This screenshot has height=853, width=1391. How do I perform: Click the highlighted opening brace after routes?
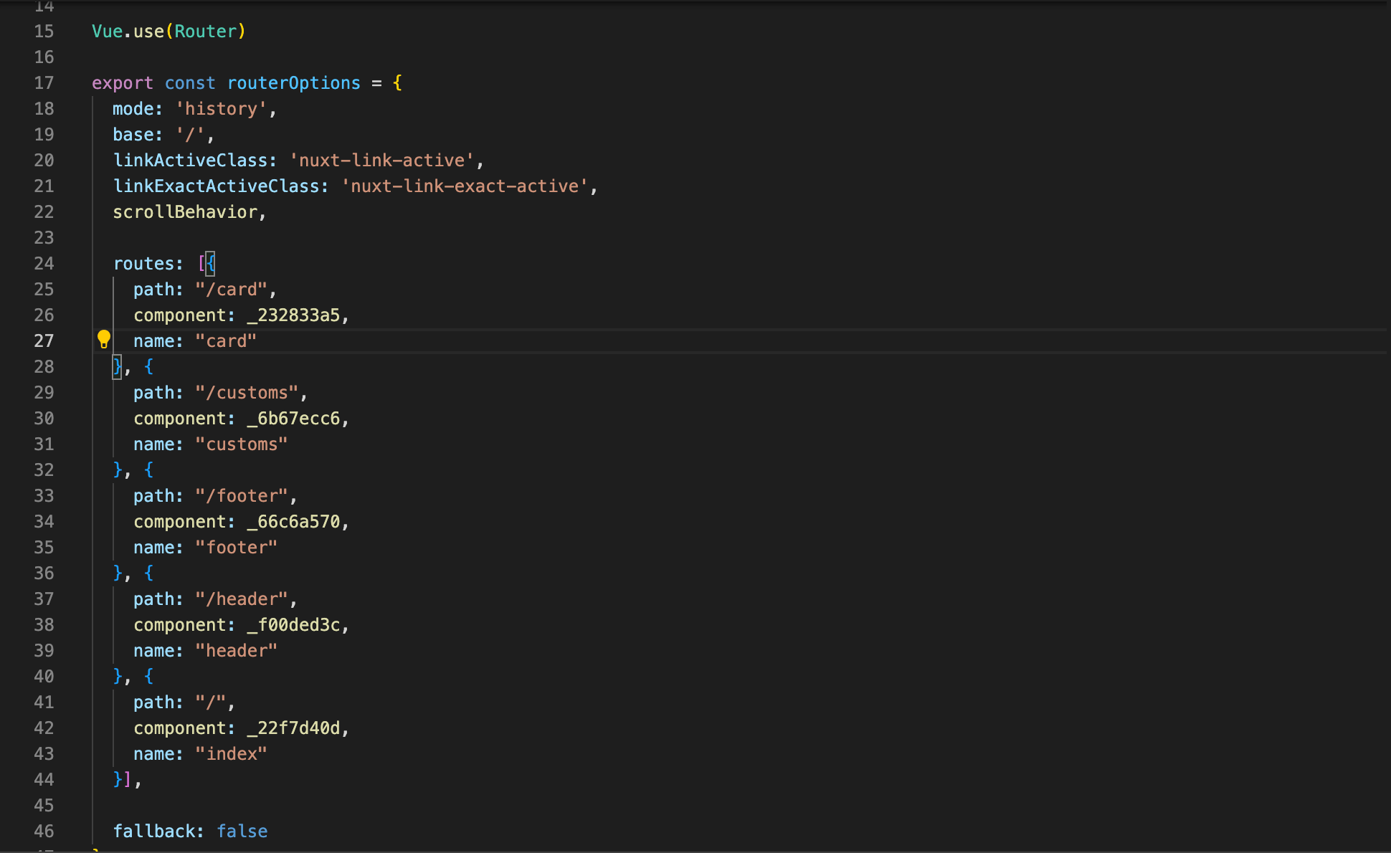[211, 264]
